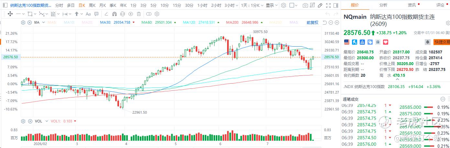Click the bell price alert icon

428,42
